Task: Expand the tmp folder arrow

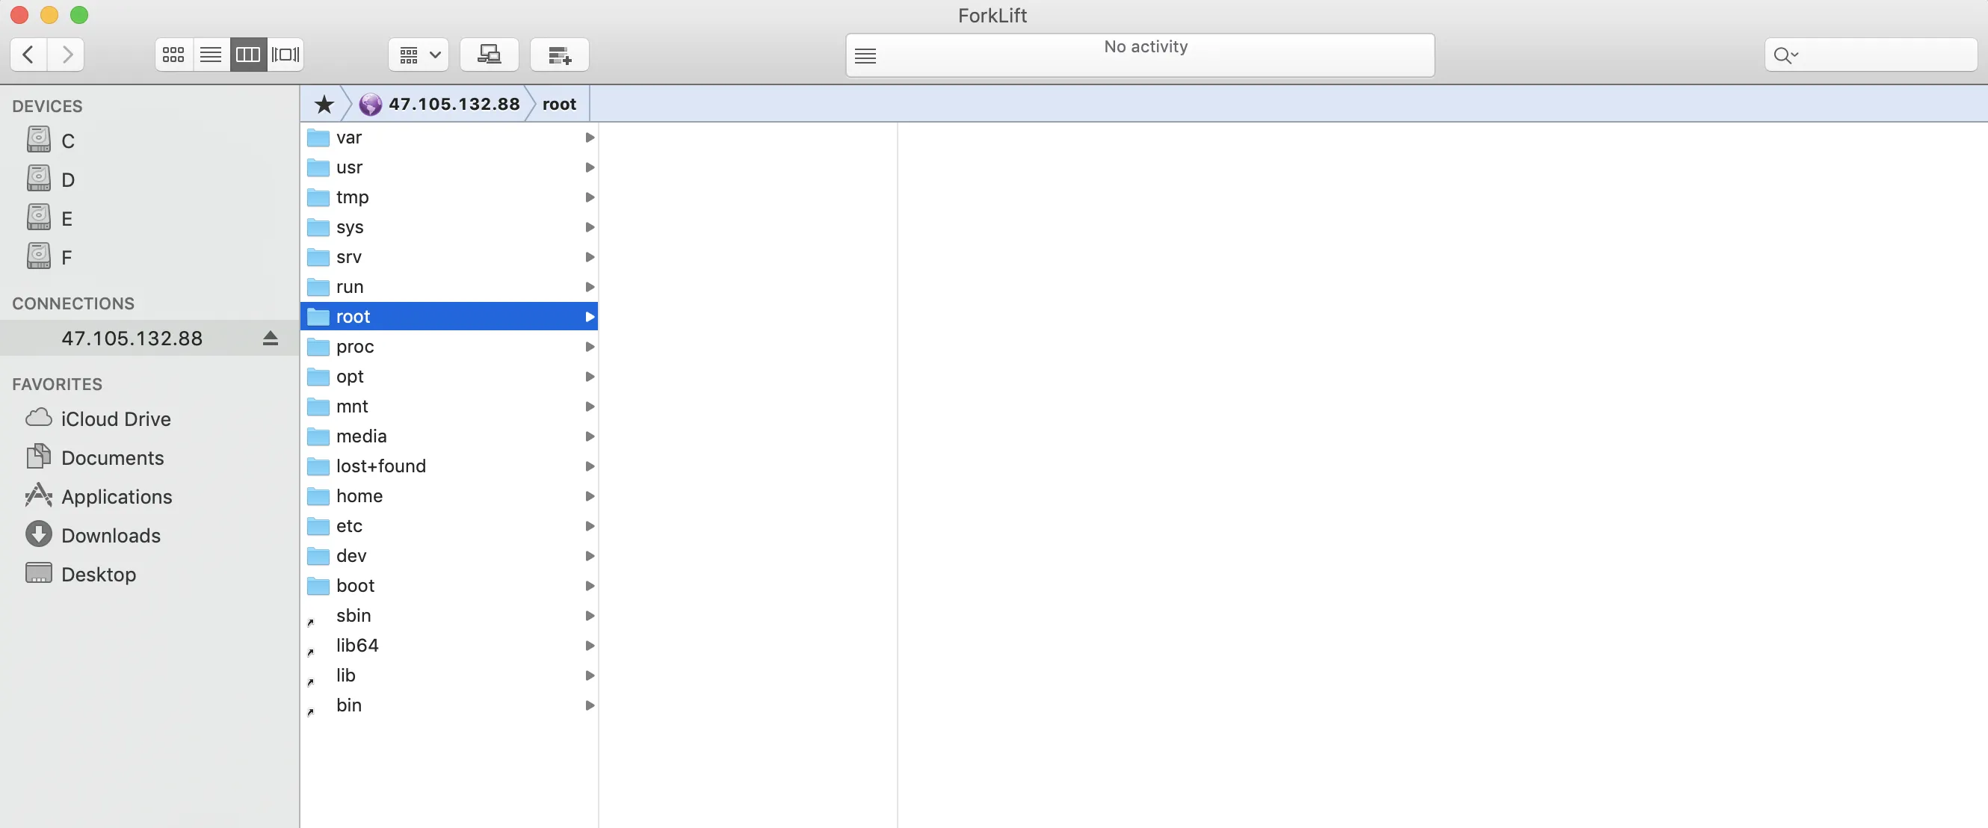Action: click(x=590, y=197)
